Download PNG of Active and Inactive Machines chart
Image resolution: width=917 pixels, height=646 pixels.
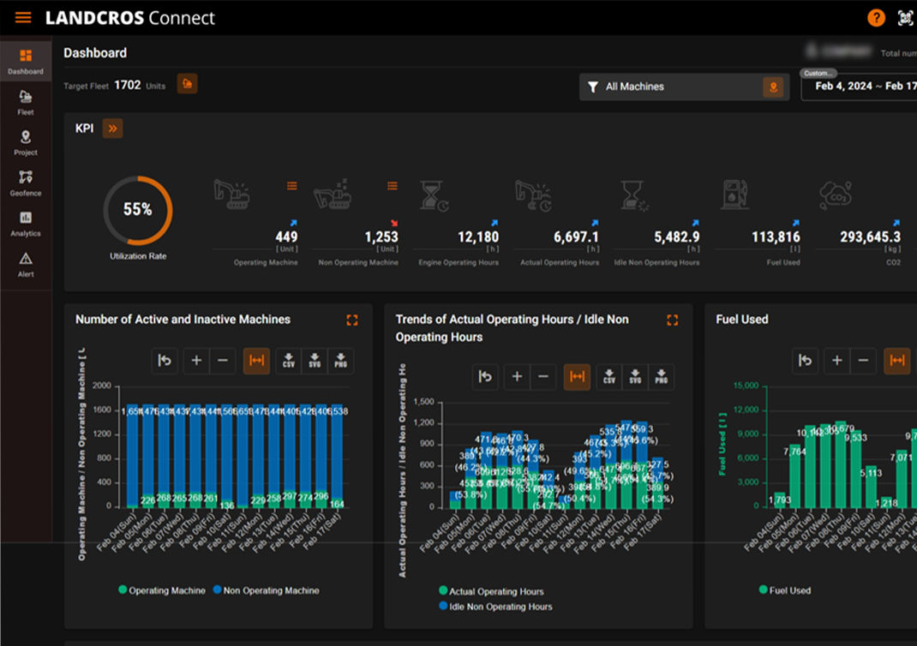(341, 360)
